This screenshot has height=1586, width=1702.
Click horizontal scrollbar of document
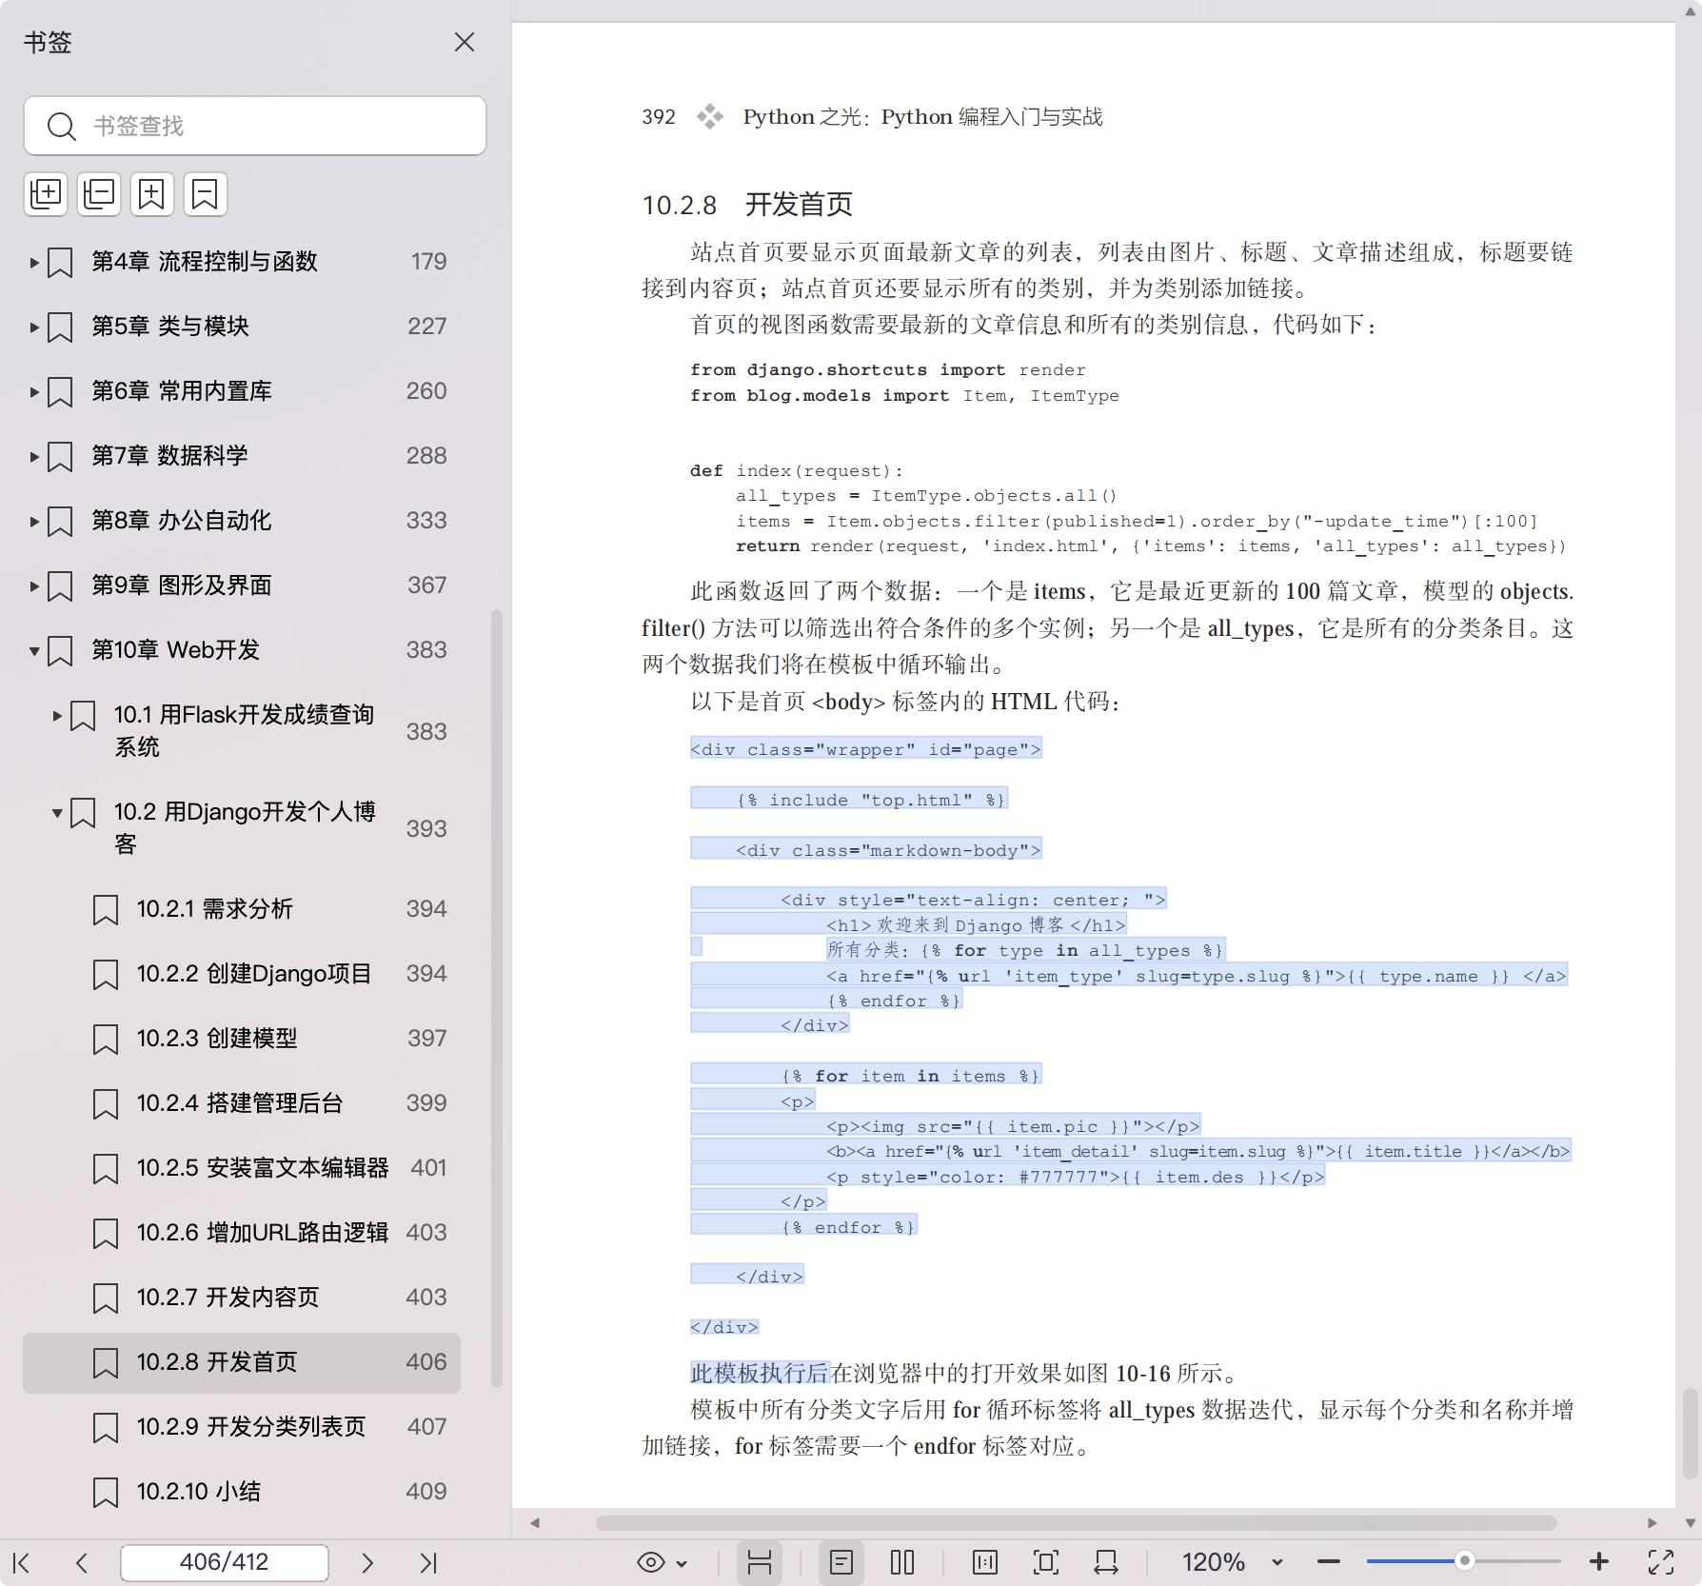[1076, 1523]
